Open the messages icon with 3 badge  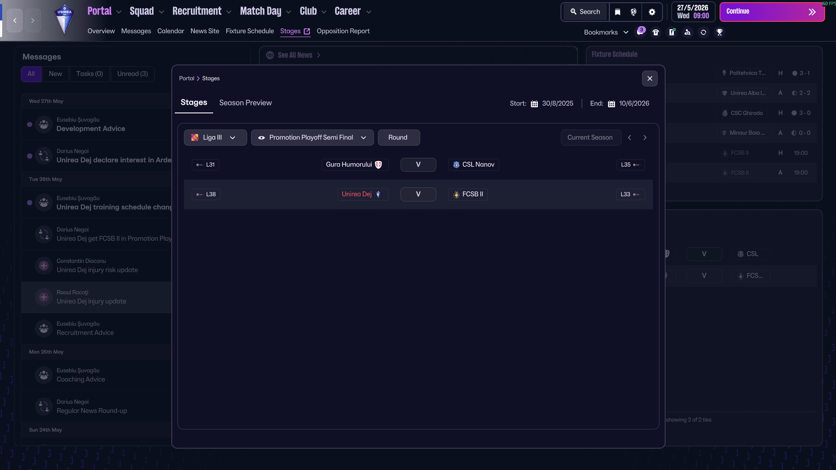pos(640,32)
